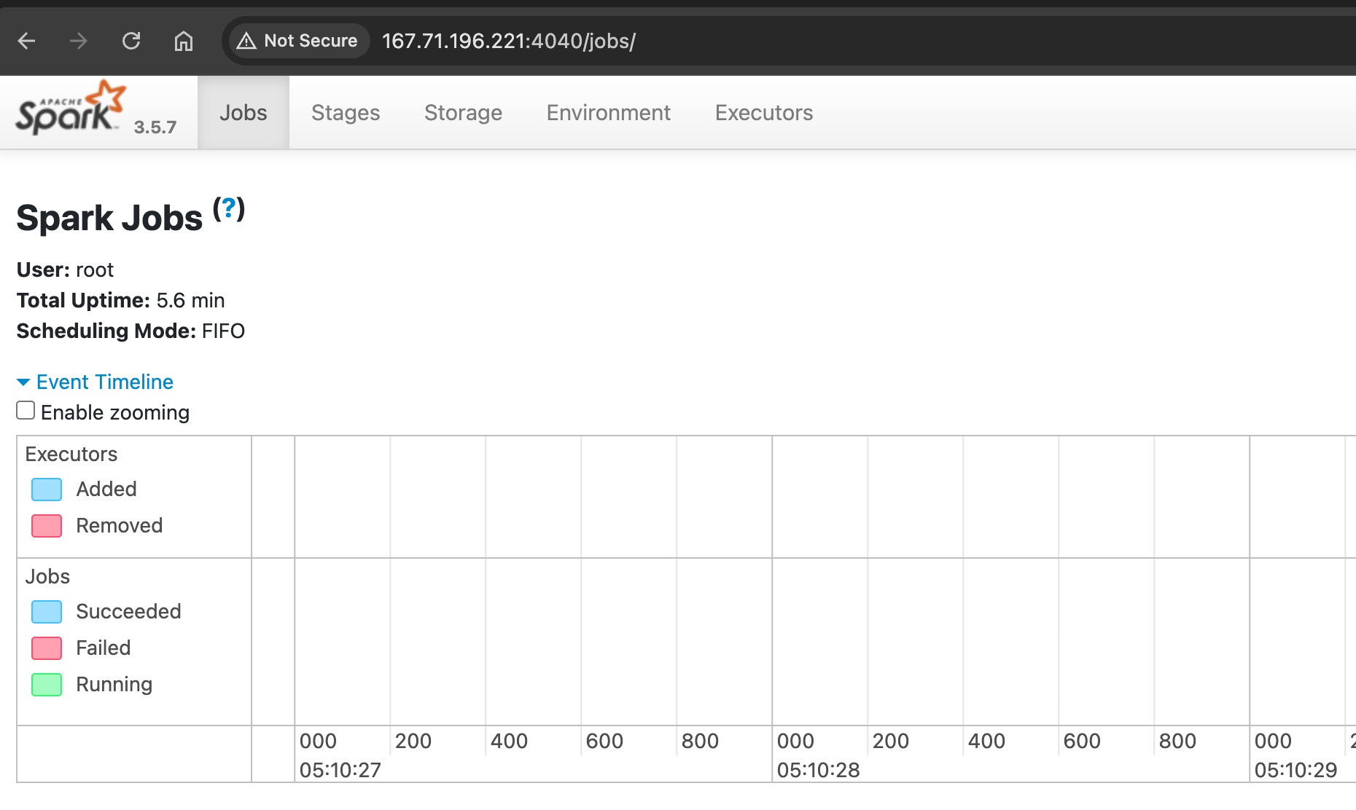
Task: Open the Executors tab
Action: [763, 113]
